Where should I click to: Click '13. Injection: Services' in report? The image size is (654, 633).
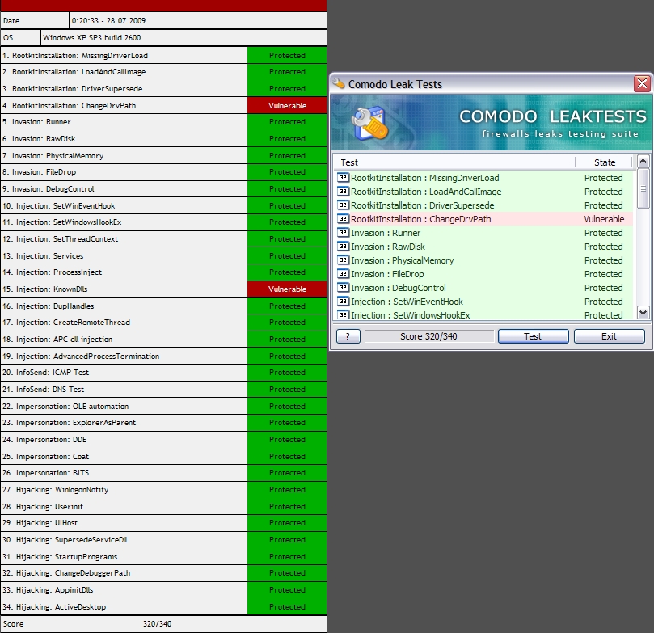coord(43,255)
